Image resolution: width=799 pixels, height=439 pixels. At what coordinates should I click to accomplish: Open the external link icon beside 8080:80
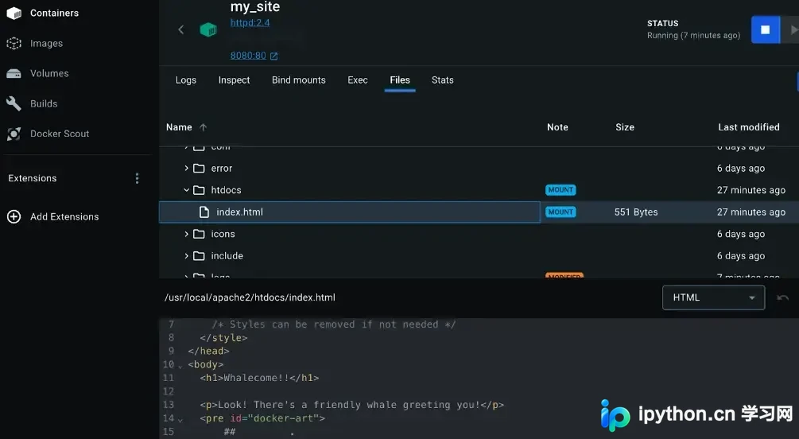pyautogui.click(x=274, y=56)
